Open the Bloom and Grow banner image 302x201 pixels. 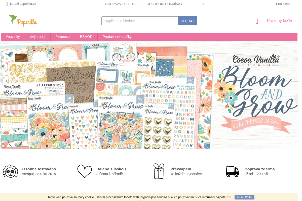click(x=149, y=95)
